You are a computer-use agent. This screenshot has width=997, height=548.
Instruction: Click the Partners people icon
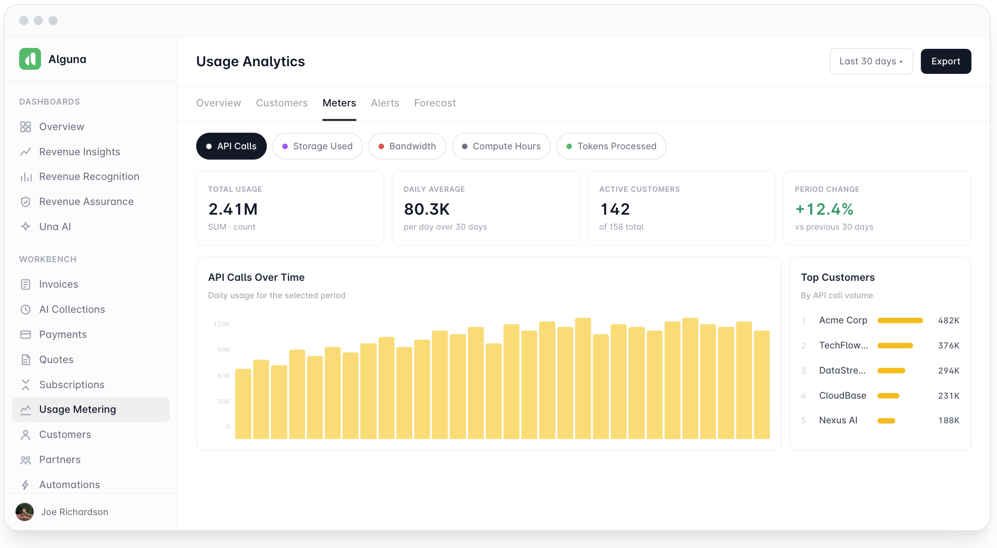click(26, 460)
